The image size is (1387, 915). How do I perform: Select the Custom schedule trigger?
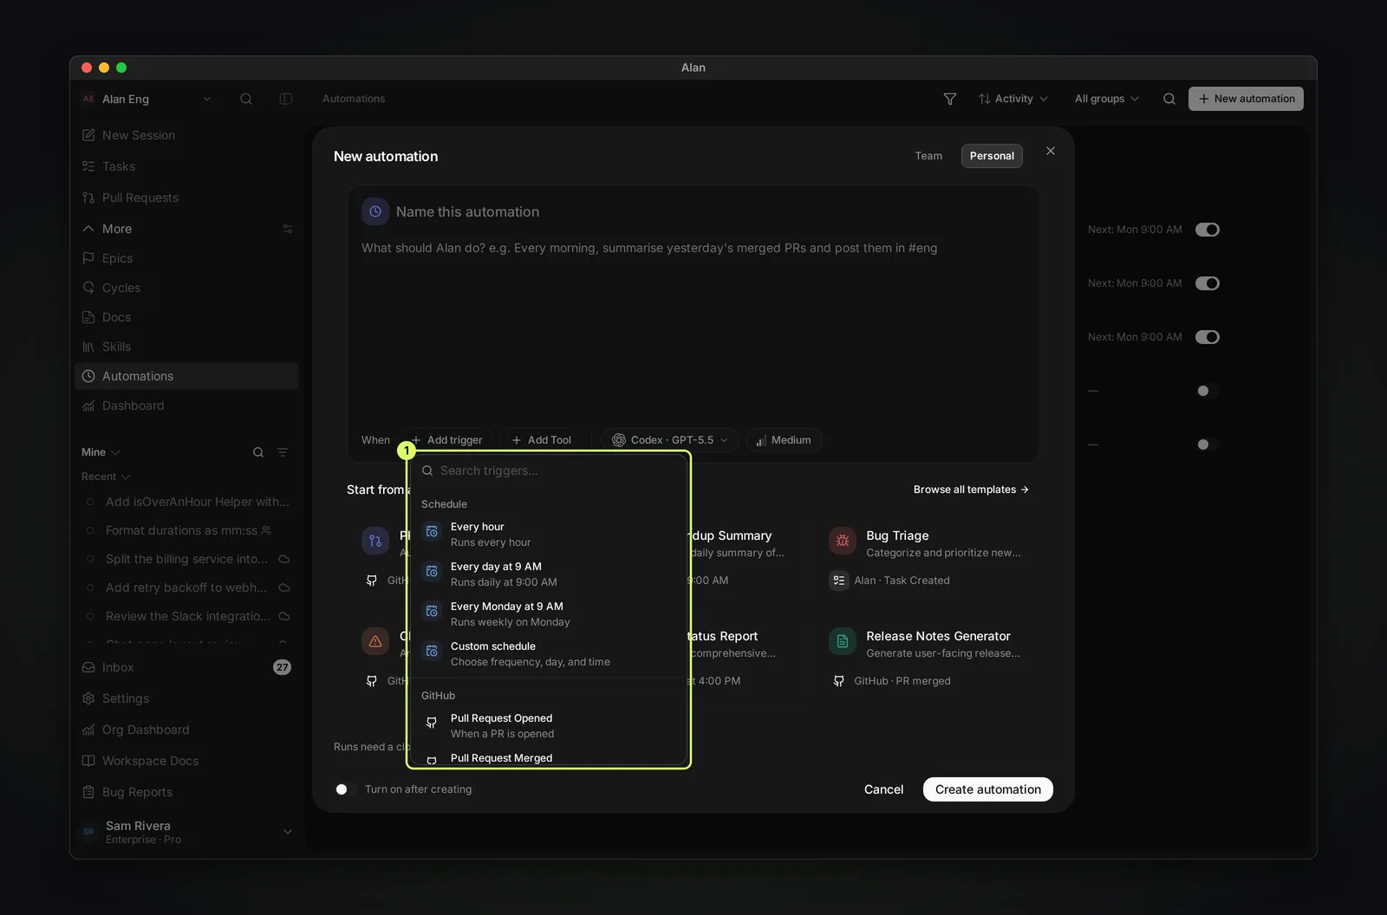point(548,654)
